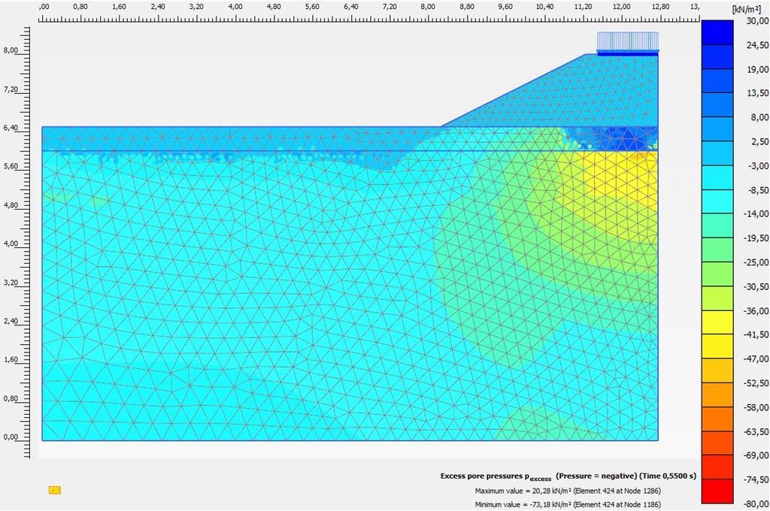Viewport: 770px width, 511px height.
Task: Click the -30,50 legend value
Action: 756,286
